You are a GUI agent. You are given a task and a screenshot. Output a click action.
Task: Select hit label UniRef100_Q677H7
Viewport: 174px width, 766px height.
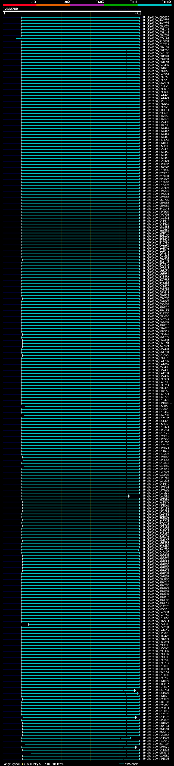click(x=156, y=415)
